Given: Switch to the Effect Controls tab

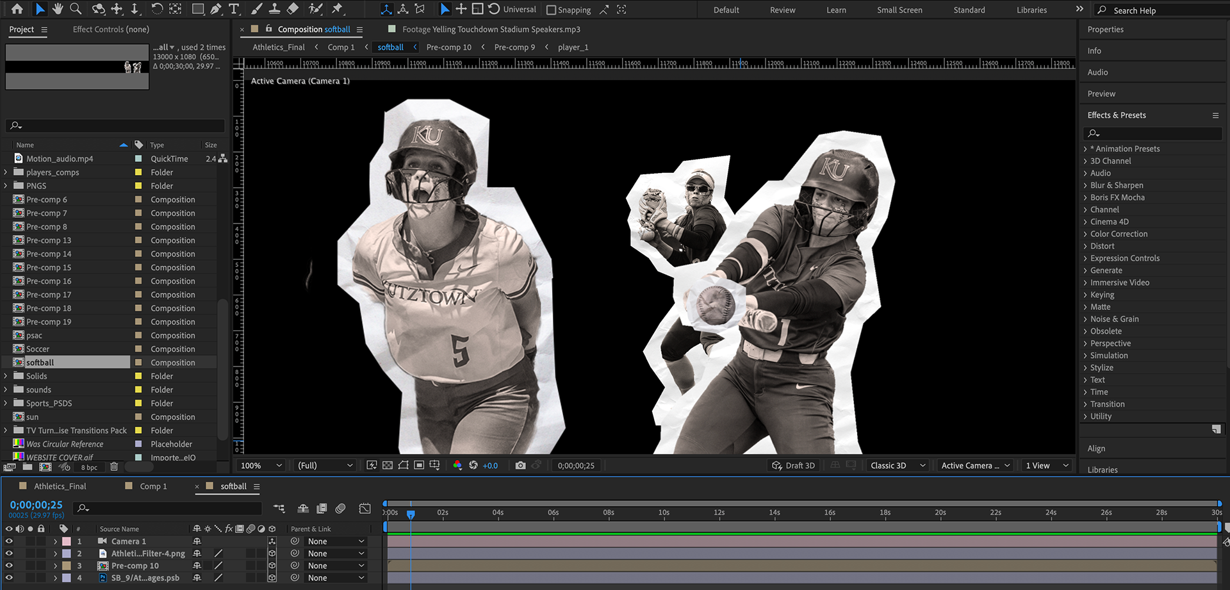Looking at the screenshot, I should pos(111,29).
